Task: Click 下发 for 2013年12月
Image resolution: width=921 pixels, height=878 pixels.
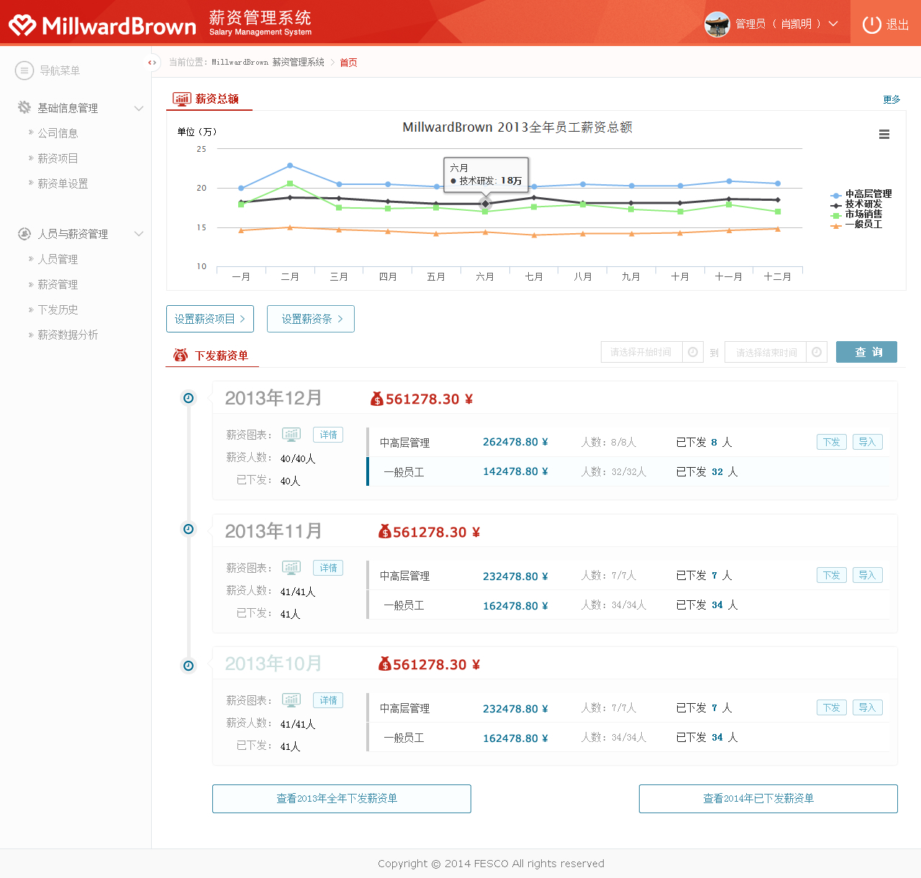Action: click(832, 442)
